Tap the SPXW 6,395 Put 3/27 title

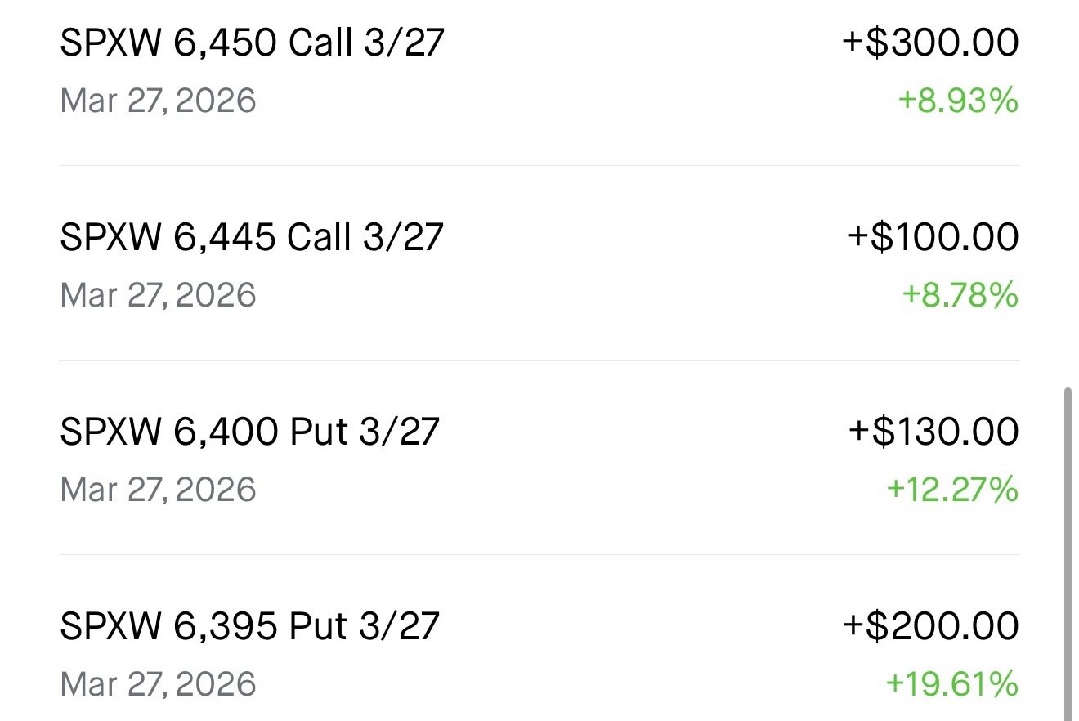tap(250, 626)
